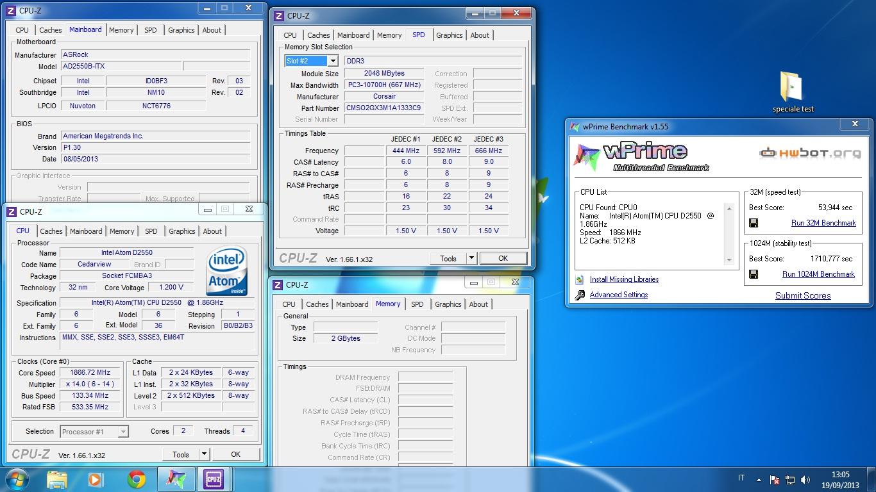Open the Slot #2 memory slot dropdown
This screenshot has width=876, height=492.
point(333,61)
